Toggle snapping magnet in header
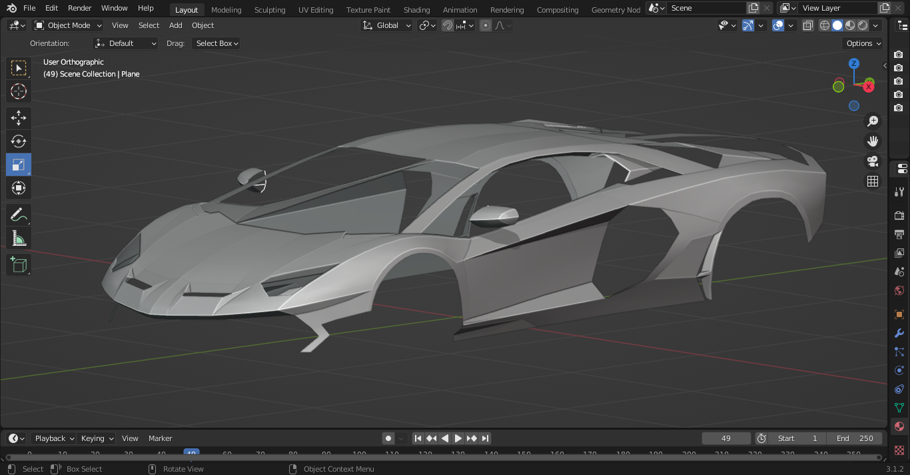The image size is (910, 475). pos(448,25)
